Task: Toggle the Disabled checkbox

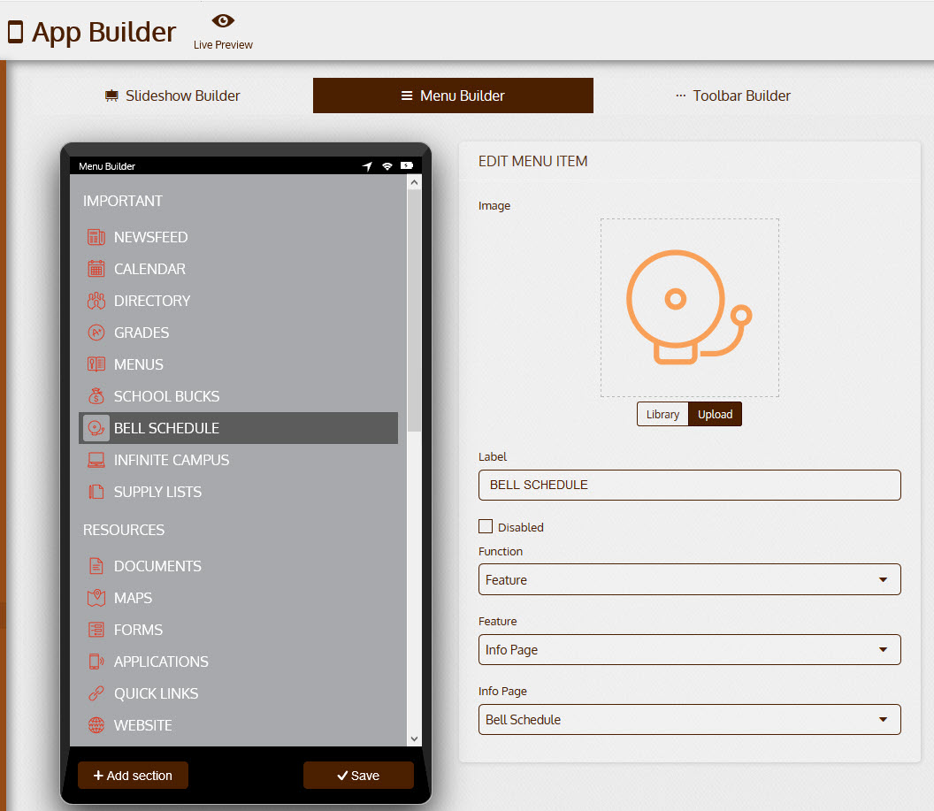Action: point(486,526)
